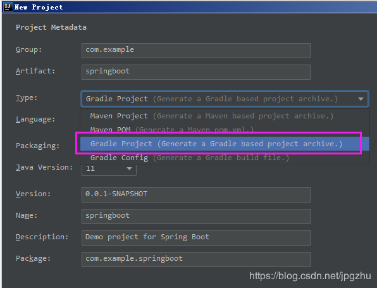Edit the Description text field

[196, 238]
